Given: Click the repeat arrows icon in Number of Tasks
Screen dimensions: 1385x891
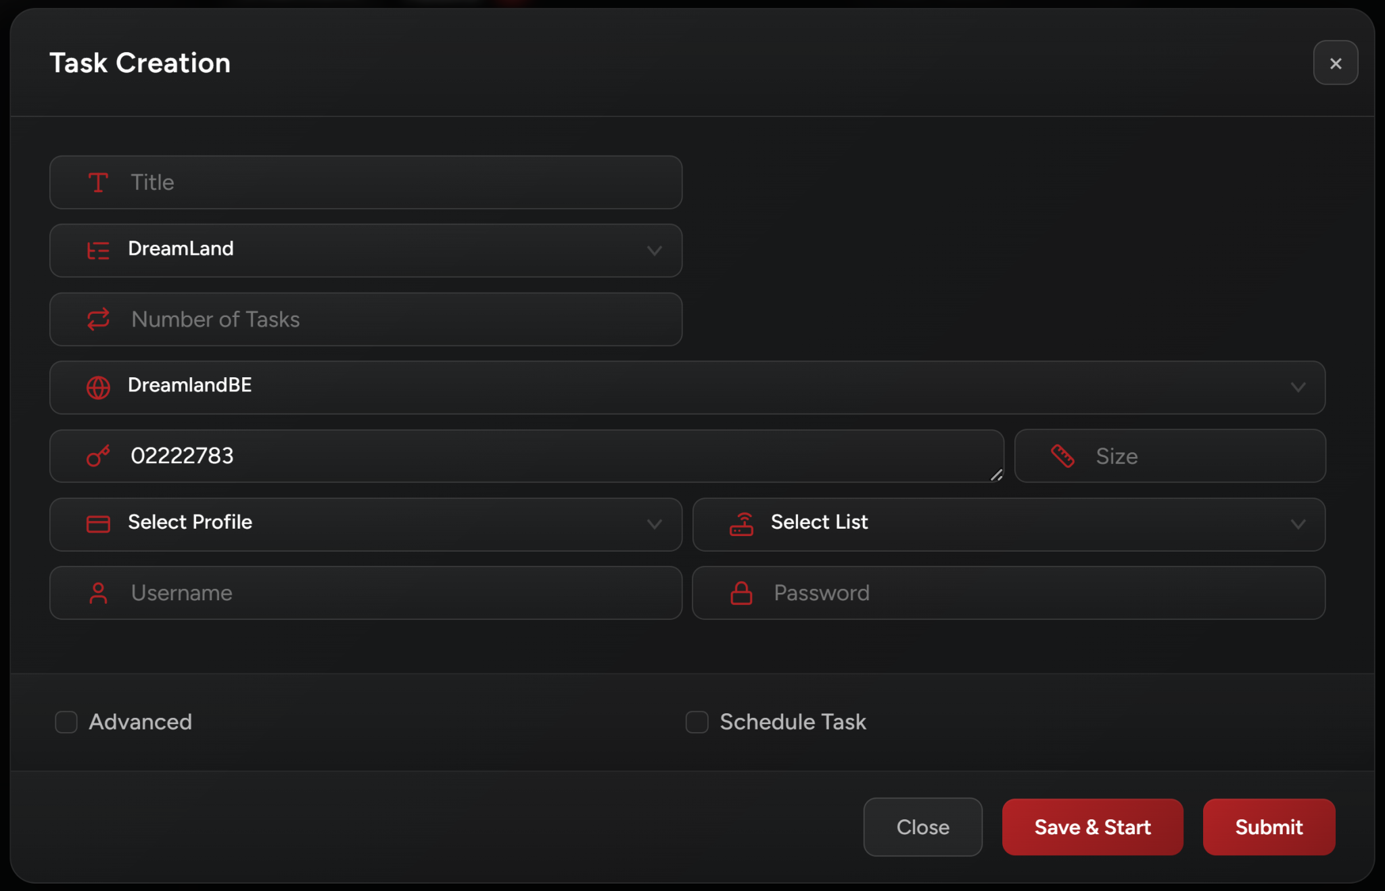Looking at the screenshot, I should (x=98, y=319).
